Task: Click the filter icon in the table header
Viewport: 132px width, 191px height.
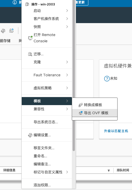Action: (x=109, y=170)
